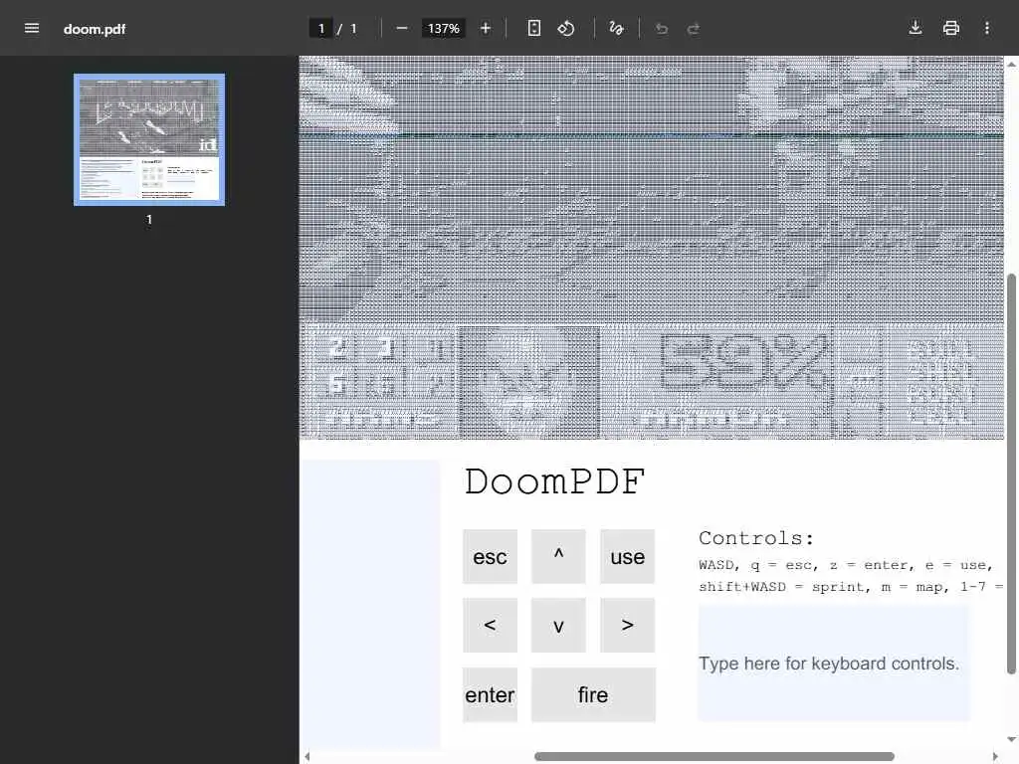Click the up arrow ^ game button

point(558,557)
